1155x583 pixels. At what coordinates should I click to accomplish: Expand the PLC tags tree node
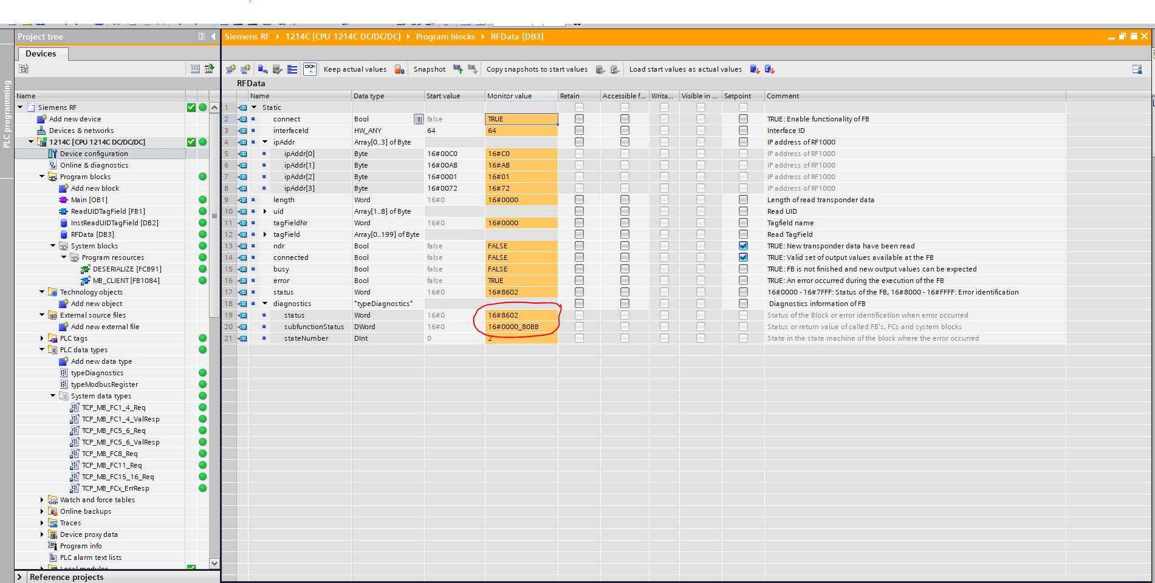point(42,338)
